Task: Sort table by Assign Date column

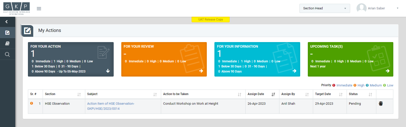Action: coord(273,94)
